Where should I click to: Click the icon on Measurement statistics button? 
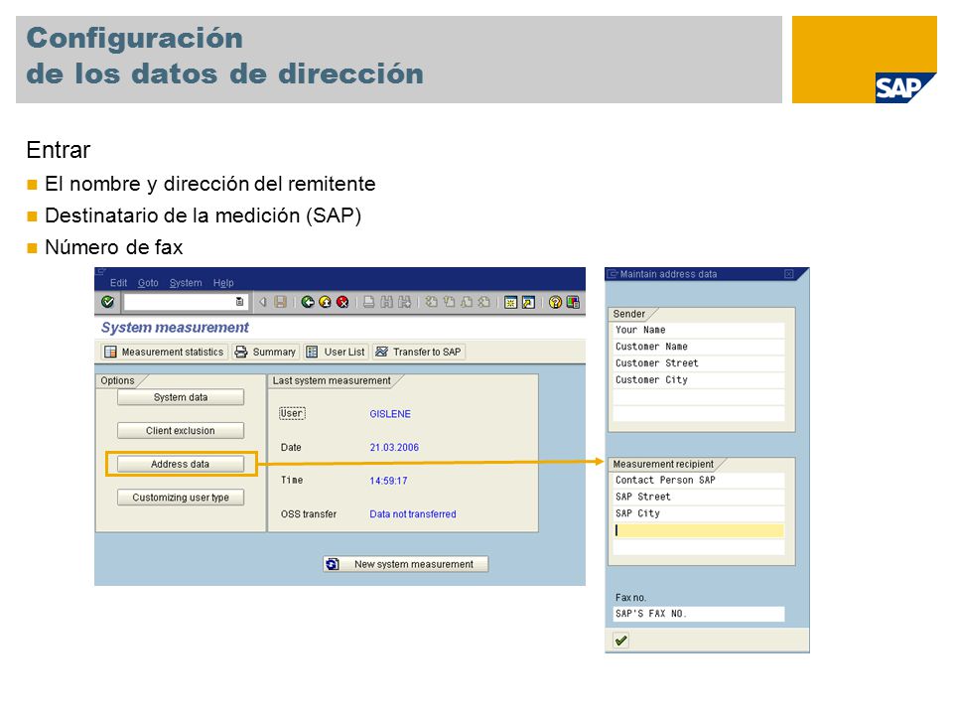coord(110,352)
